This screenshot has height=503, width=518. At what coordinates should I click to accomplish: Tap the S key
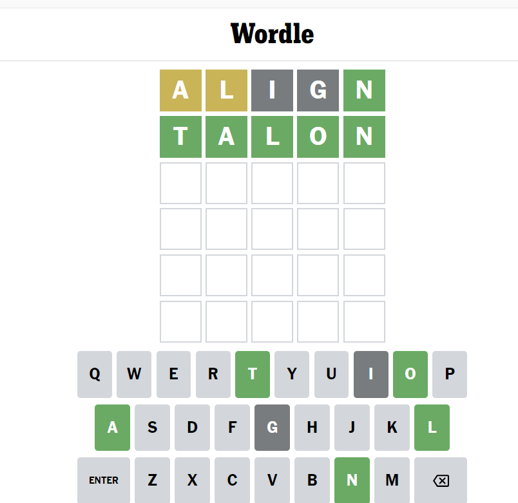pos(152,427)
